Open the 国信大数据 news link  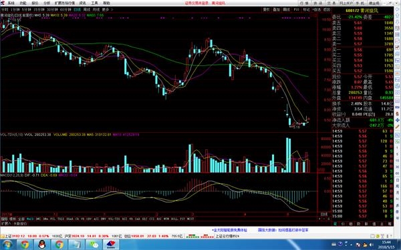pyautogui.click(x=283, y=230)
